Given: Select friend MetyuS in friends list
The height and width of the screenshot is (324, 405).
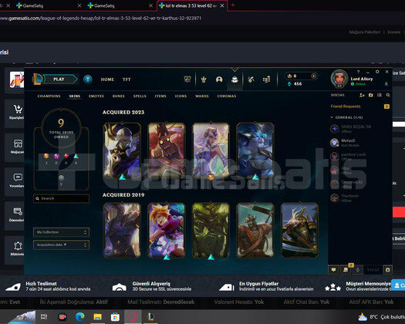Looking at the screenshot, I should (360, 143).
